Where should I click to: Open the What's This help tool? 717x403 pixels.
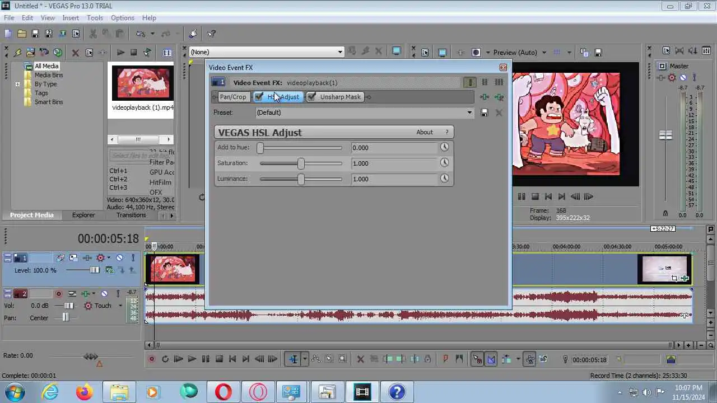click(211, 34)
